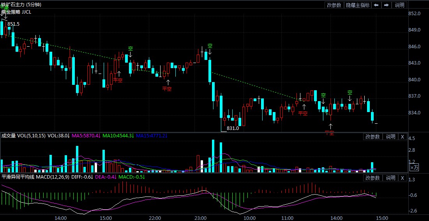Open 改参数 in the volume panel
Viewport: 429px width, 221px height.
pyautogui.click(x=372, y=137)
